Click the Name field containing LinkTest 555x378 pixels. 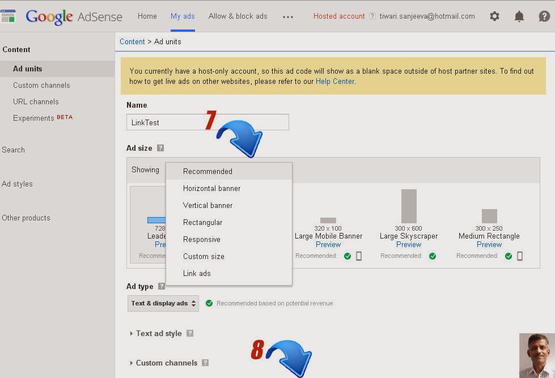(208, 122)
